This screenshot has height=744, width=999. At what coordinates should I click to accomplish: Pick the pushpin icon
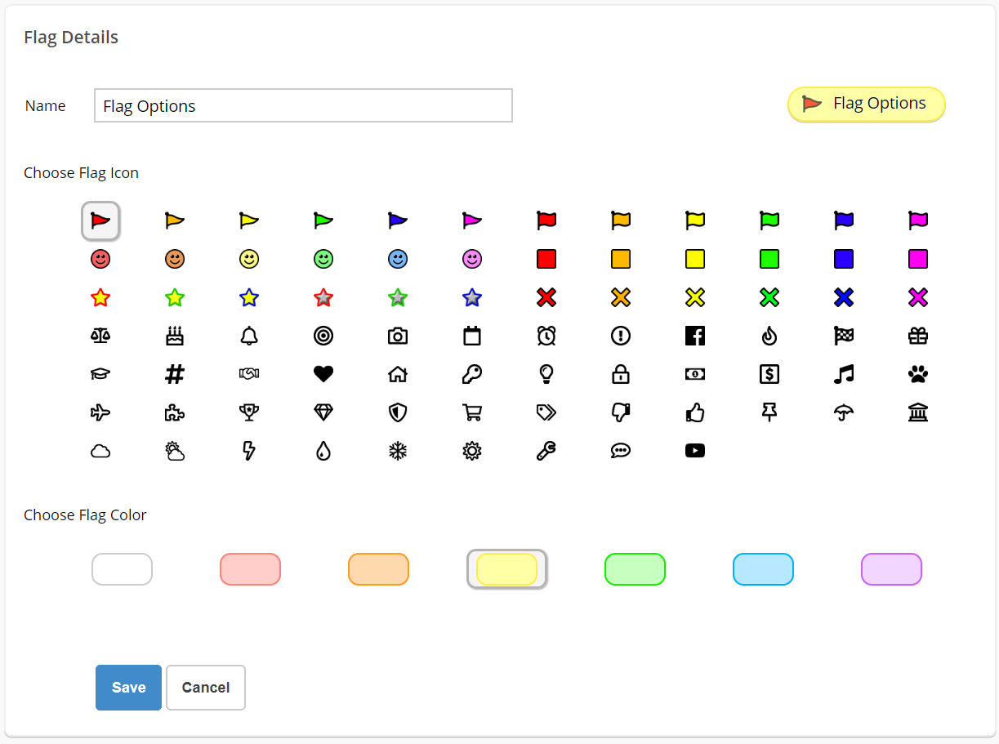[x=769, y=412]
